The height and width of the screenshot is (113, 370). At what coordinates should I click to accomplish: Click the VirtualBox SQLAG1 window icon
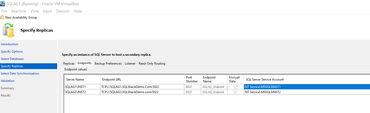coord(3,3)
